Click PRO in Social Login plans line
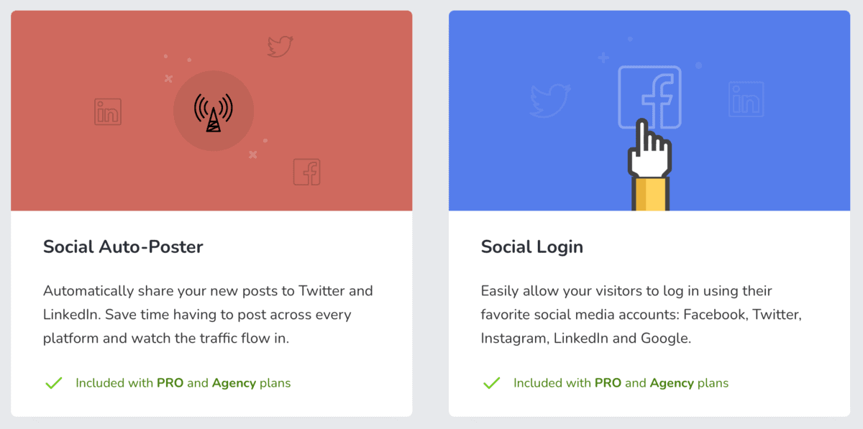The height and width of the screenshot is (429, 863). (608, 383)
